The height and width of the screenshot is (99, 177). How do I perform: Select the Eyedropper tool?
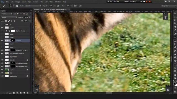click(x=175, y=30)
